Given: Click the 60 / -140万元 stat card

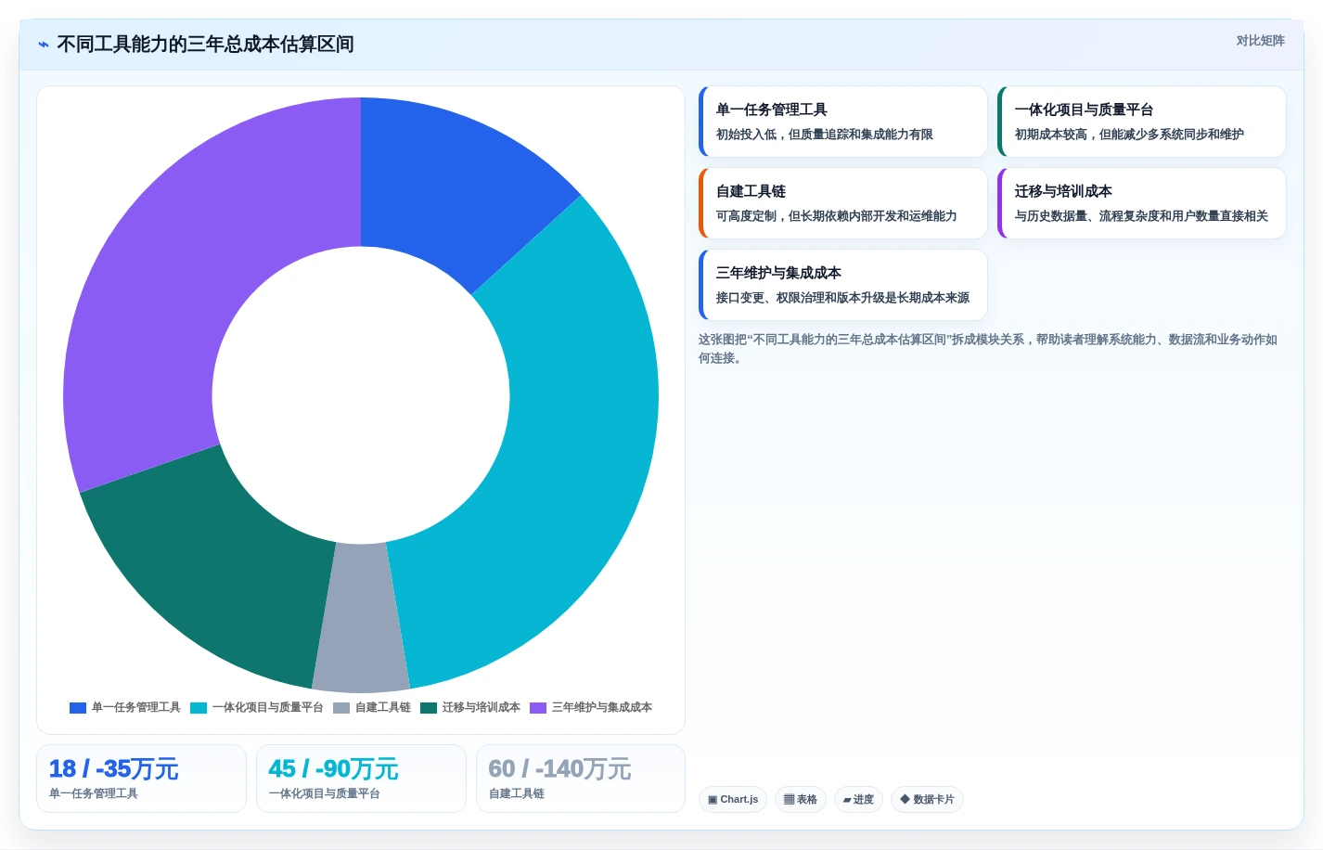Looking at the screenshot, I should [x=581, y=779].
